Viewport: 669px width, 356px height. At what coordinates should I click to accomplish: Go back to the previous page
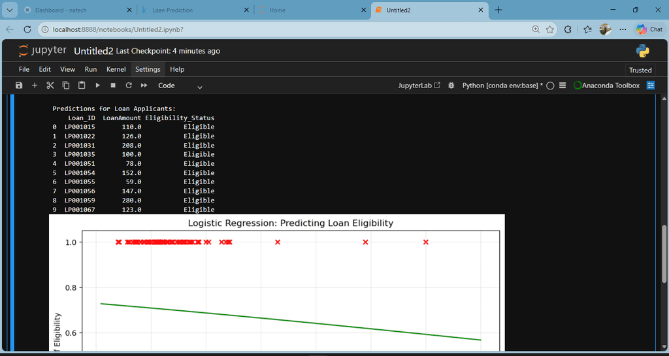(10, 29)
